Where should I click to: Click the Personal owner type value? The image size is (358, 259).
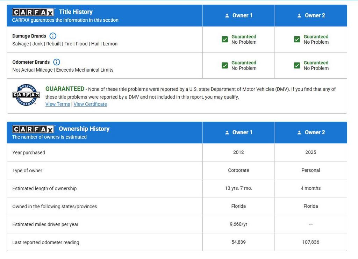(310, 170)
